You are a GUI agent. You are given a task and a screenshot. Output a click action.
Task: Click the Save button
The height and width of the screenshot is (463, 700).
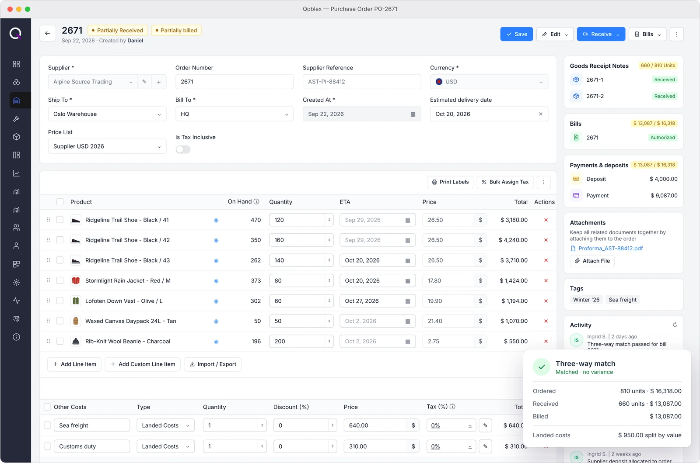[517, 34]
